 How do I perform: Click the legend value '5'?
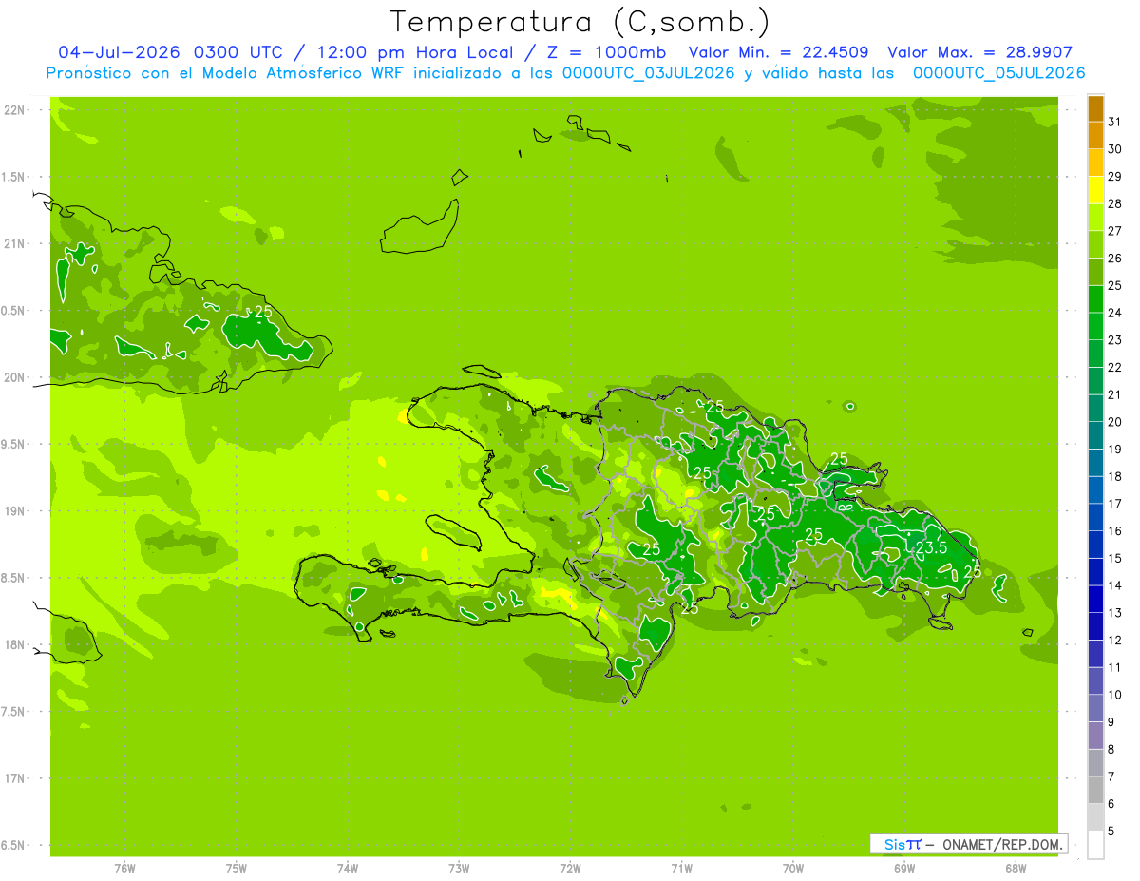[x=1111, y=832]
